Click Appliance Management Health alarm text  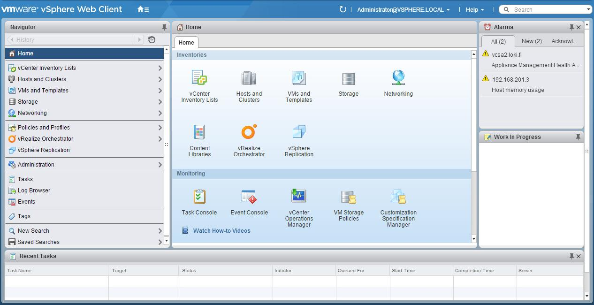[535, 65]
